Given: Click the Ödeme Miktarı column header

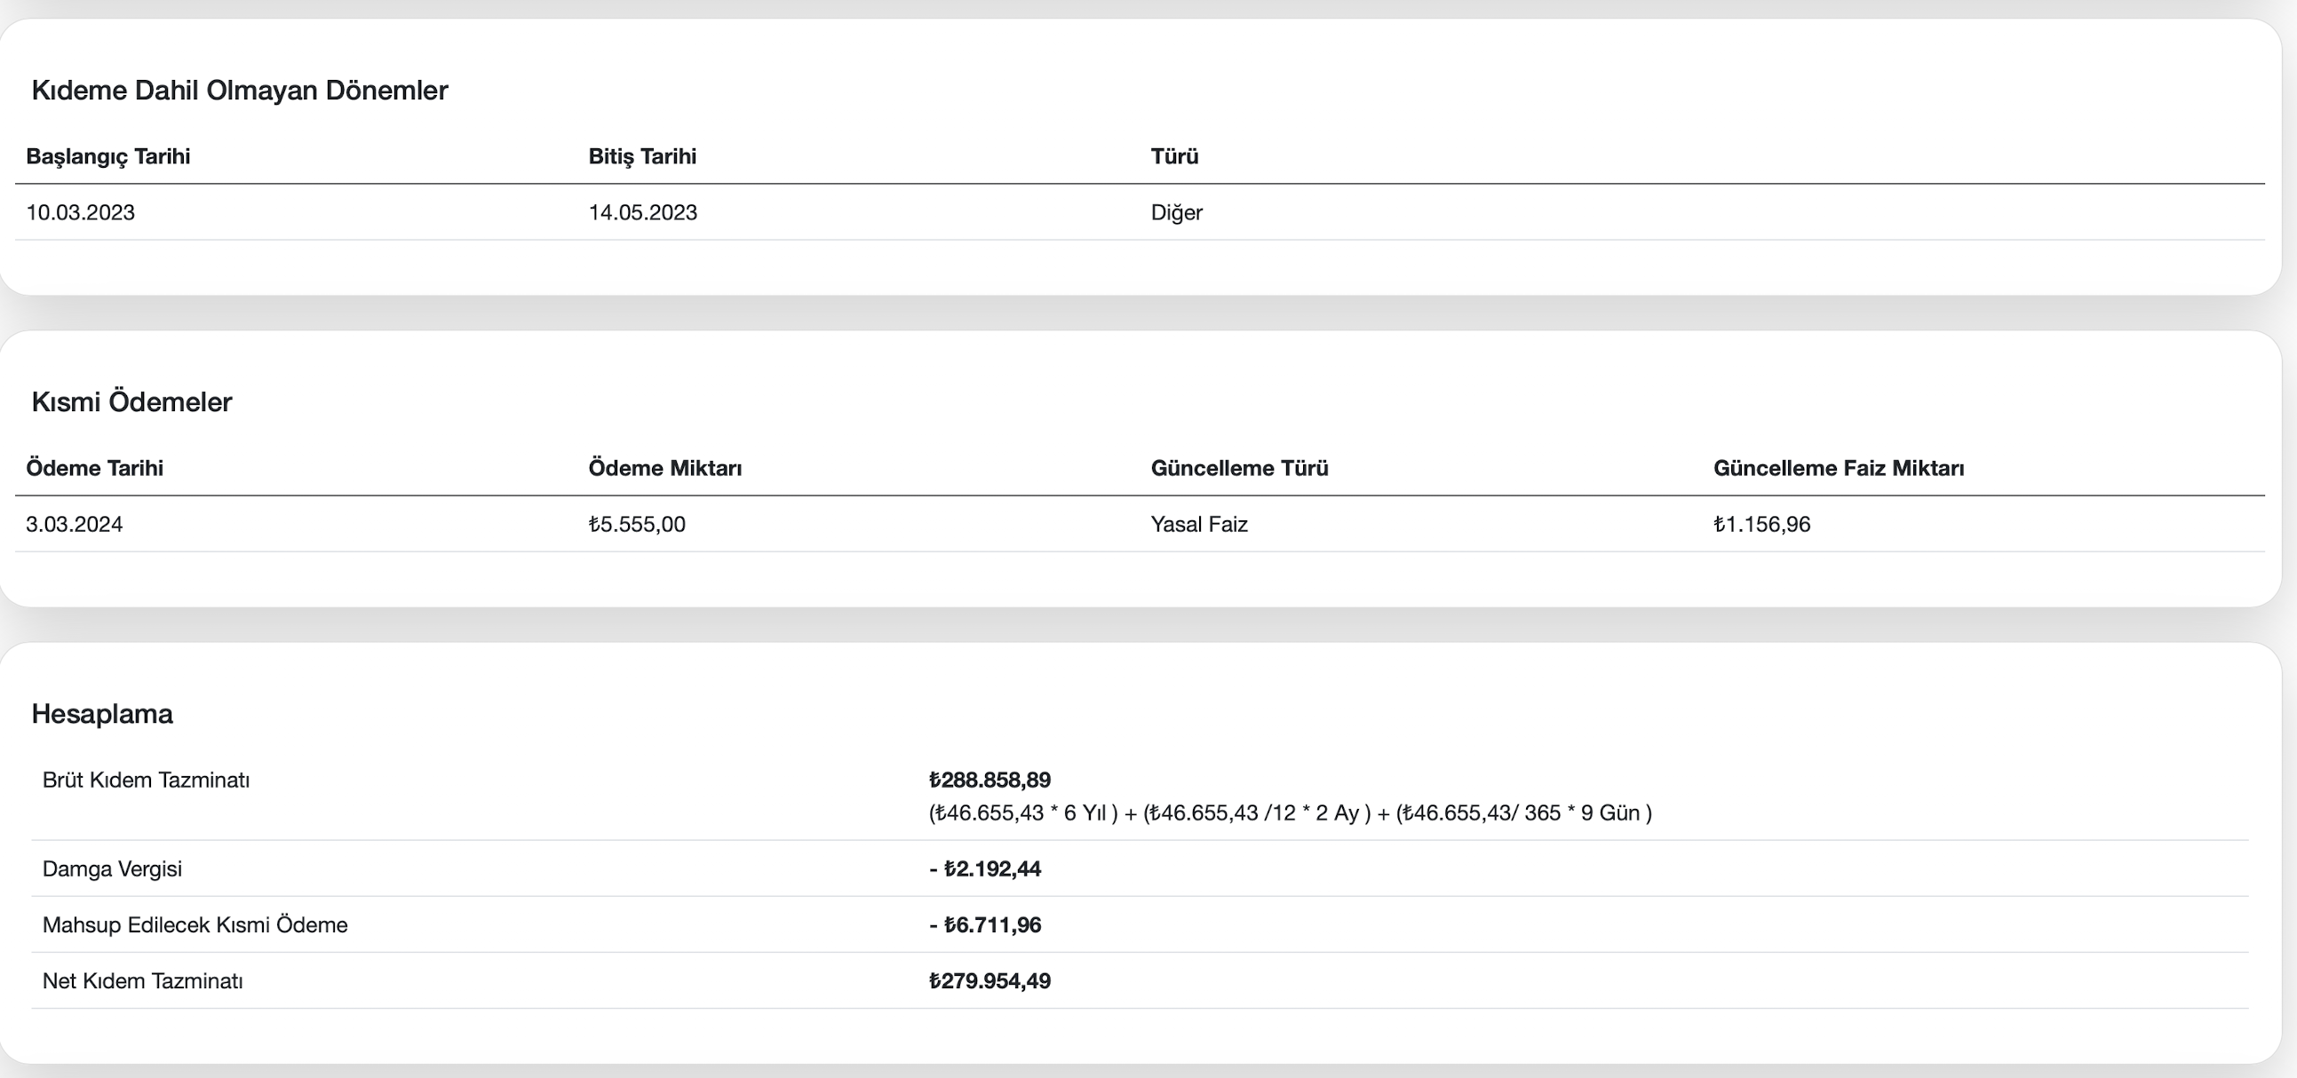Looking at the screenshot, I should (664, 468).
